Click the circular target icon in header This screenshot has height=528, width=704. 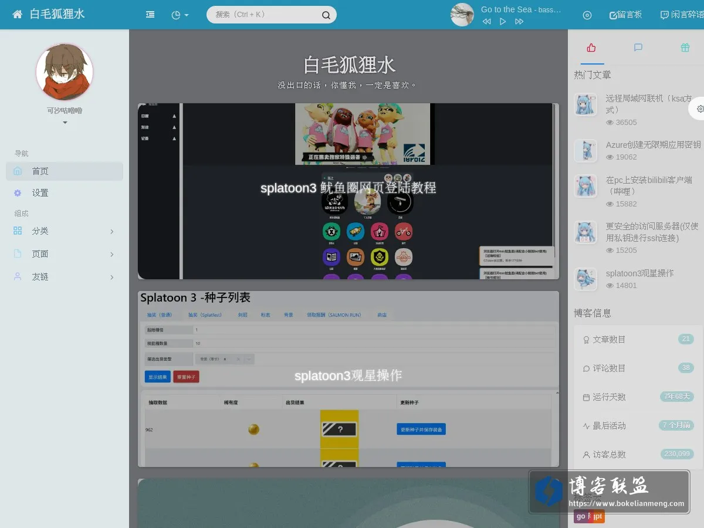pos(587,15)
